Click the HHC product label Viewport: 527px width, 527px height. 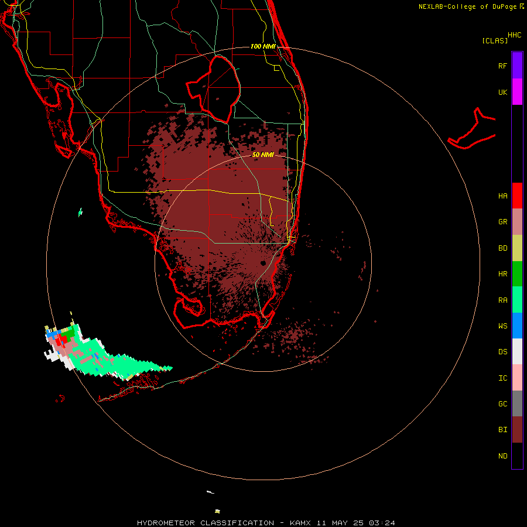coord(514,35)
